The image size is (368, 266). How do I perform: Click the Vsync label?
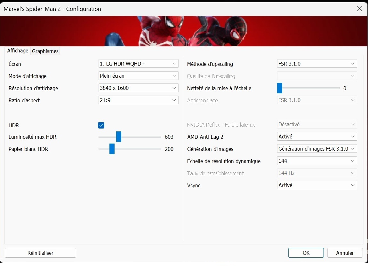194,185
